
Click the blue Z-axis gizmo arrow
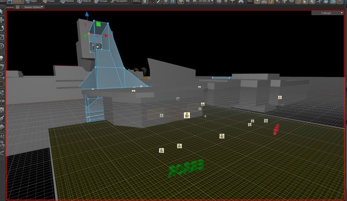click(87, 14)
